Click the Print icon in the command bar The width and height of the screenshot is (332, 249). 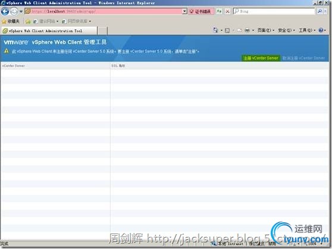(247, 30)
